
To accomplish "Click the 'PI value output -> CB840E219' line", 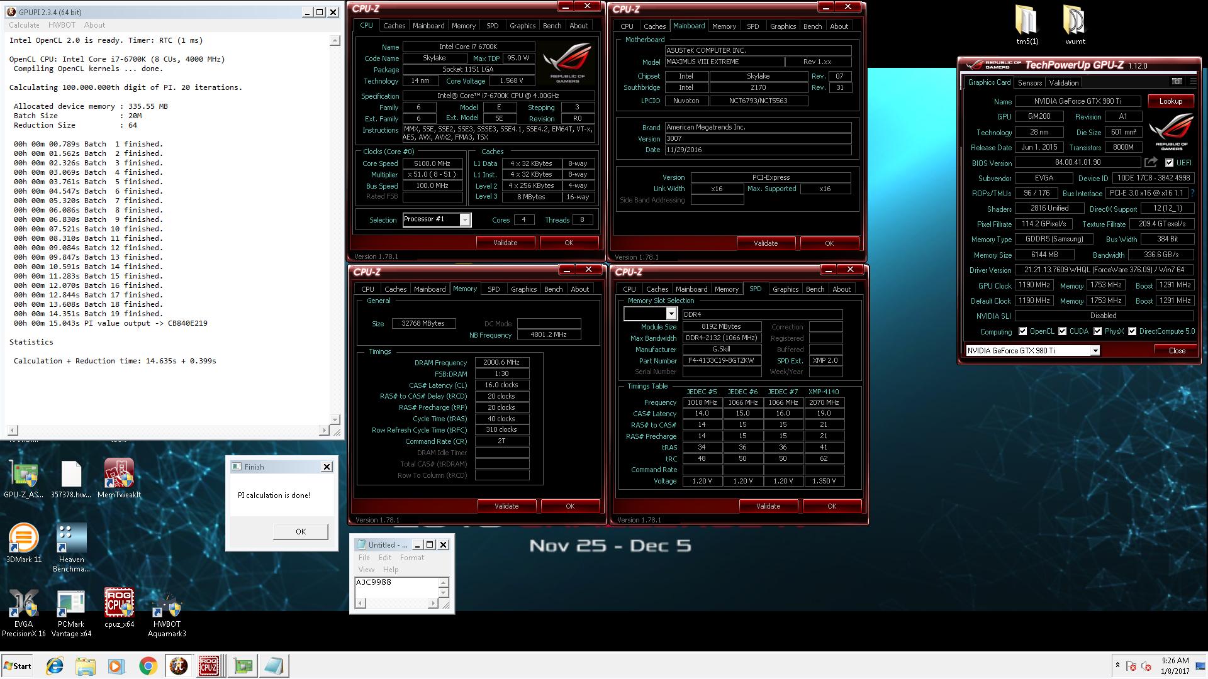I will click(111, 323).
